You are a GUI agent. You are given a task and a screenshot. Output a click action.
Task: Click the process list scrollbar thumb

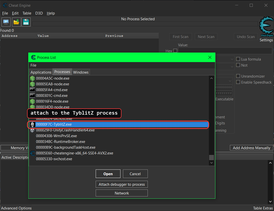(x=211, y=157)
